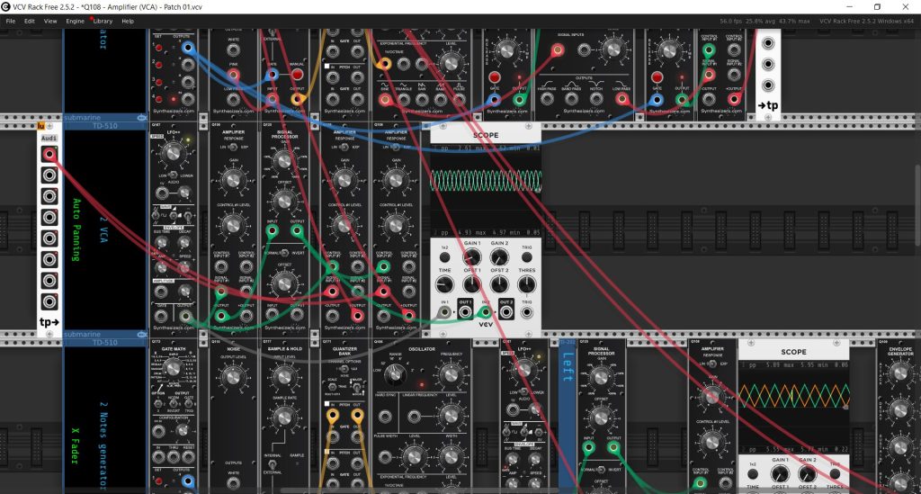Click the GATE jack of the middle-row LFO++
The width and height of the screenshot is (921, 494).
[x=161, y=316]
